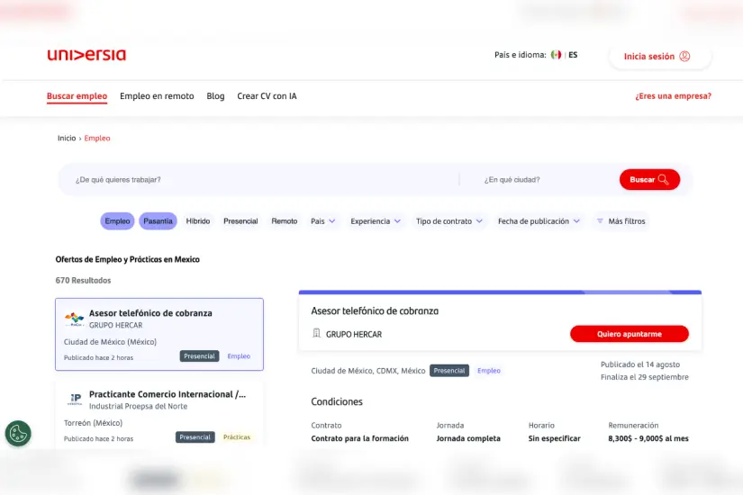Toggle the Presencial filter chip
The width and height of the screenshot is (743, 495).
pyautogui.click(x=240, y=221)
